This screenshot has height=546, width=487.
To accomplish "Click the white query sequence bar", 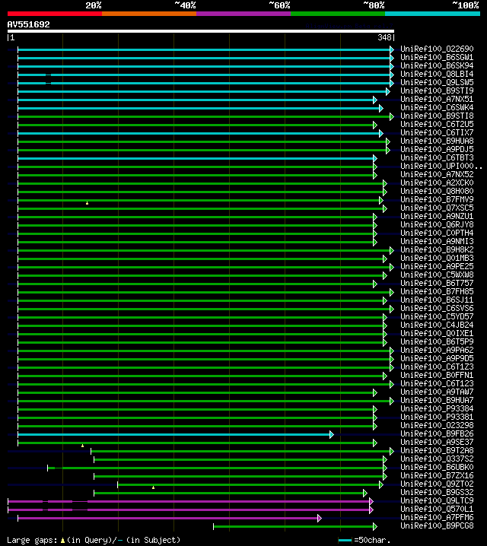I will [x=201, y=31].
